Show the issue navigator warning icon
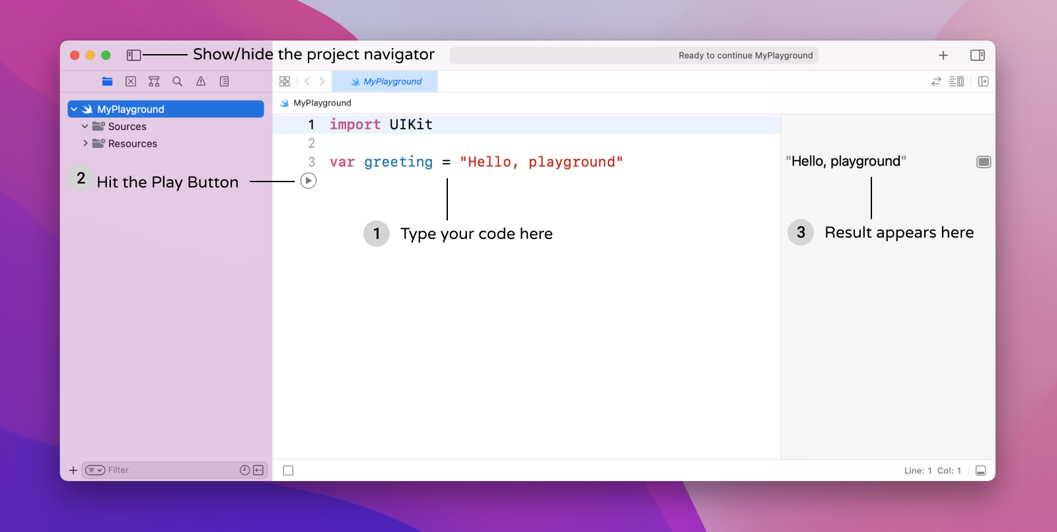Viewport: 1057px width, 532px height. point(201,81)
